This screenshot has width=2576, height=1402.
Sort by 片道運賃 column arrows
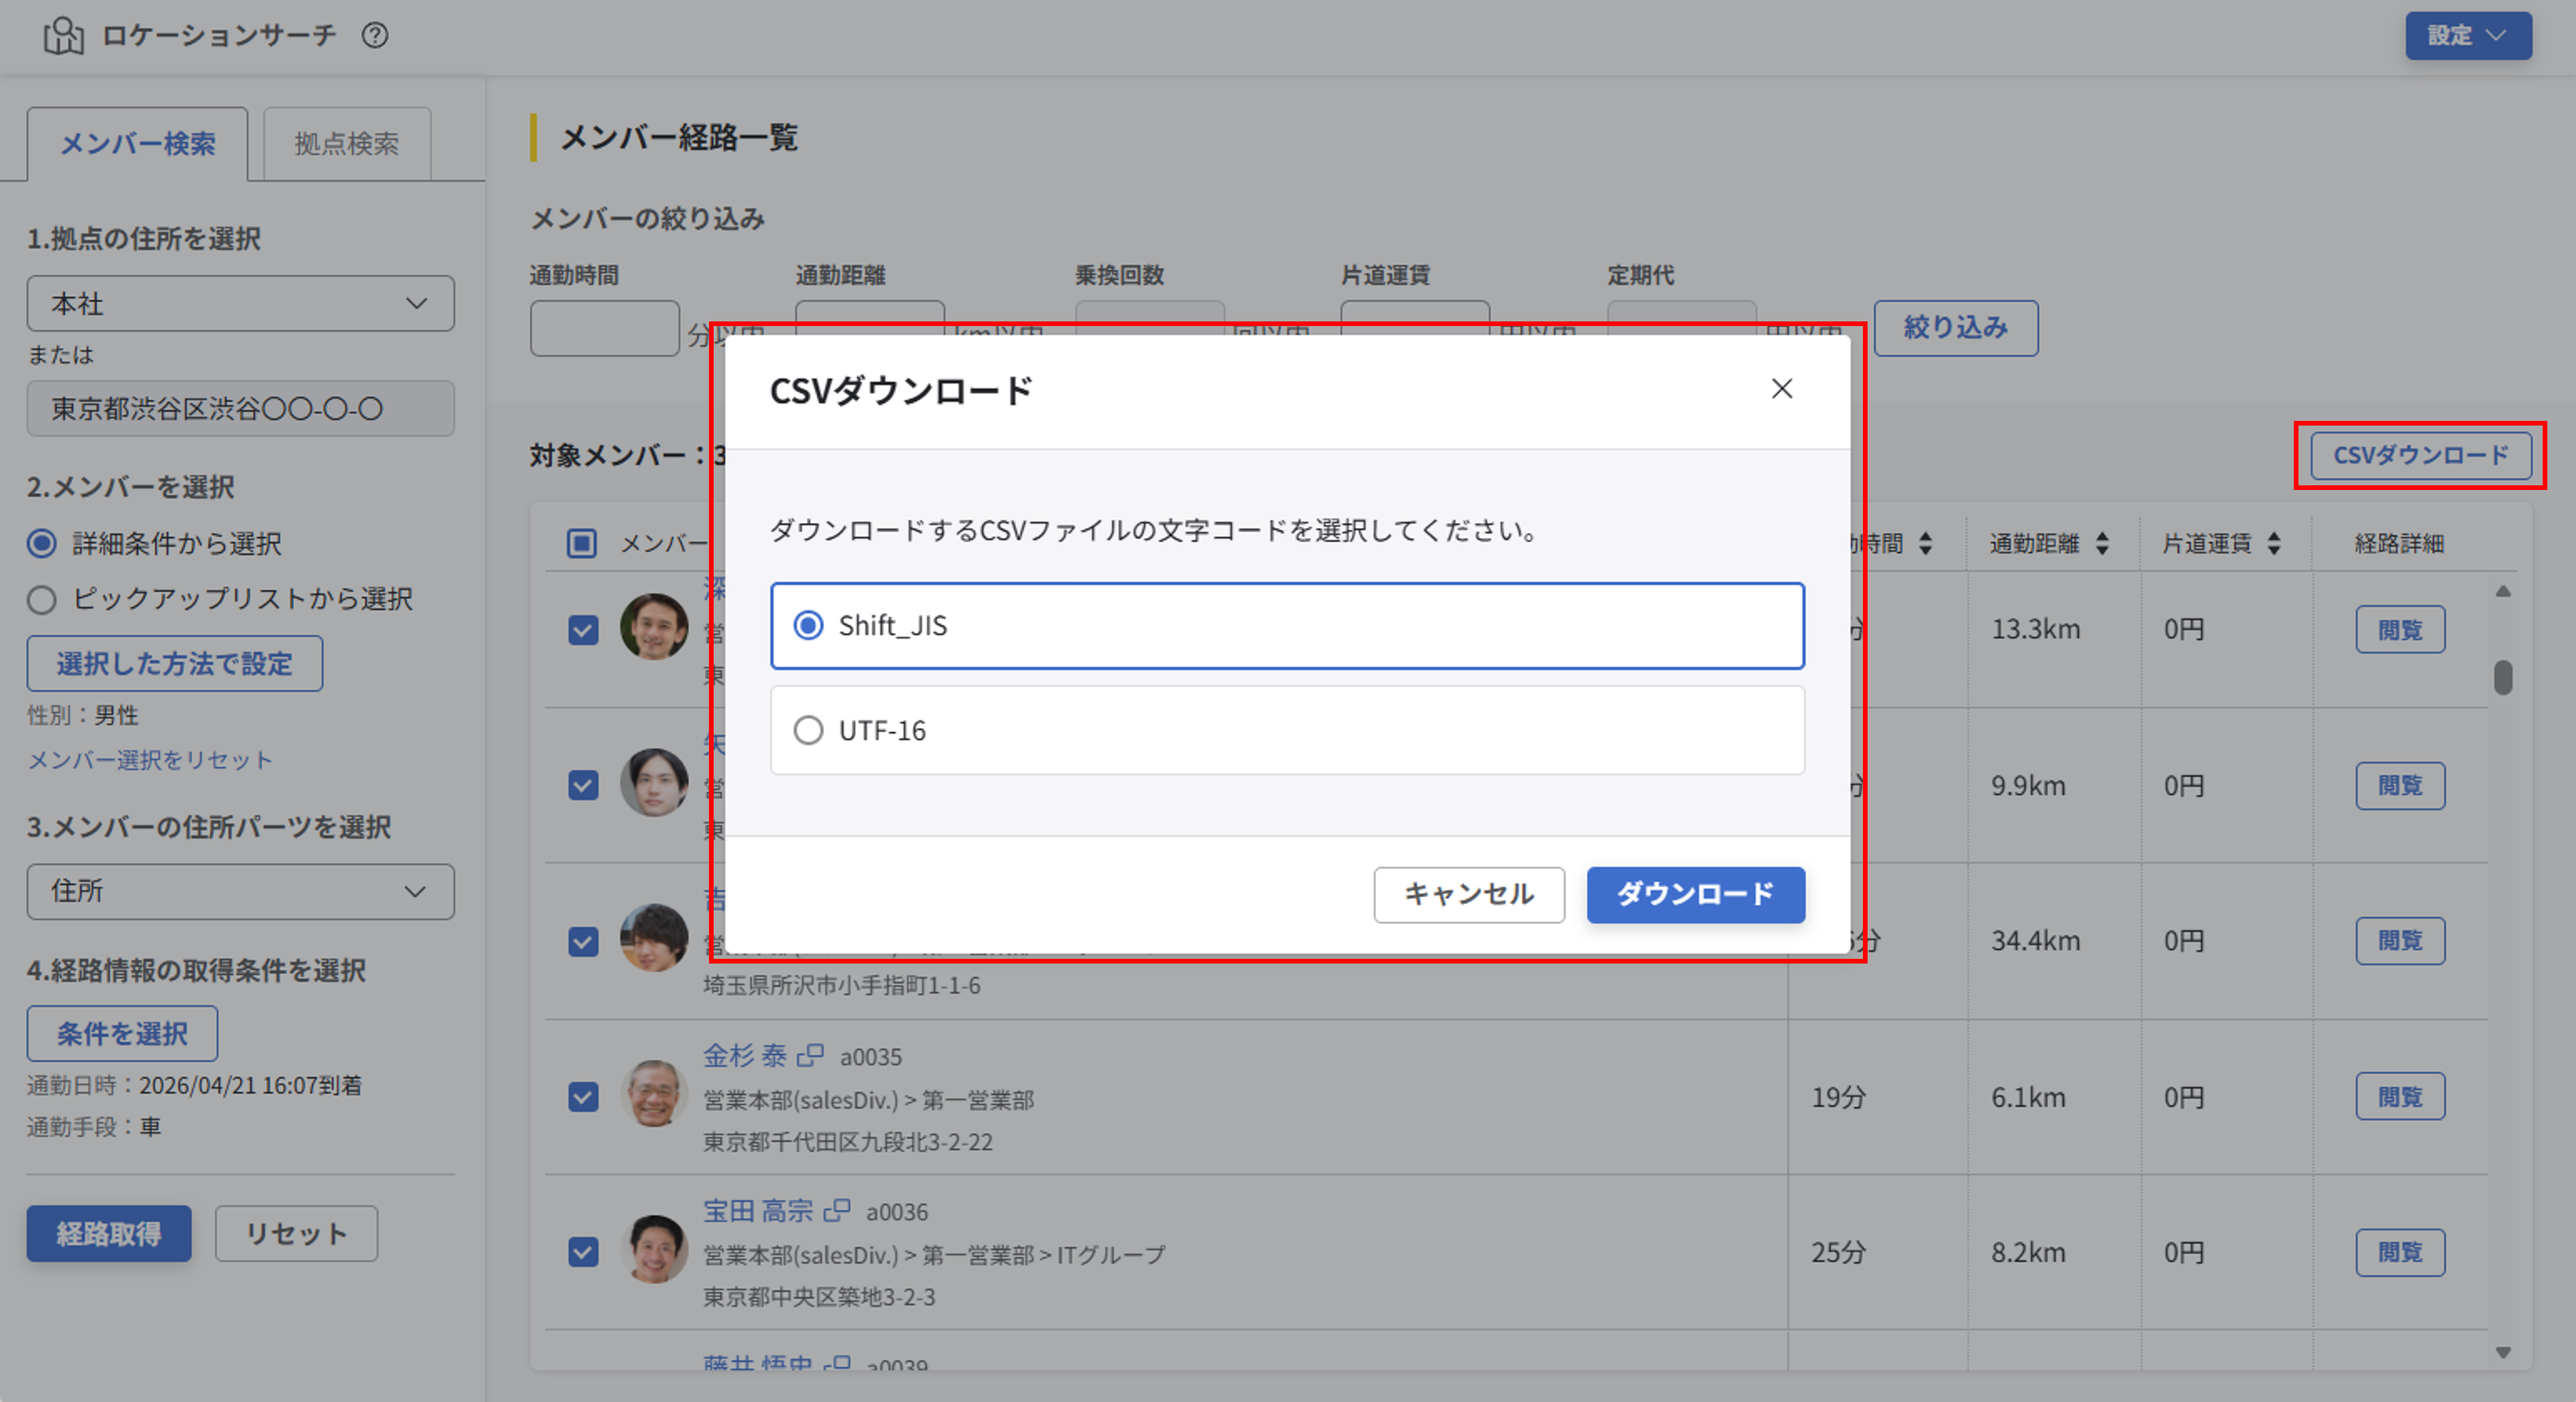pos(2274,543)
